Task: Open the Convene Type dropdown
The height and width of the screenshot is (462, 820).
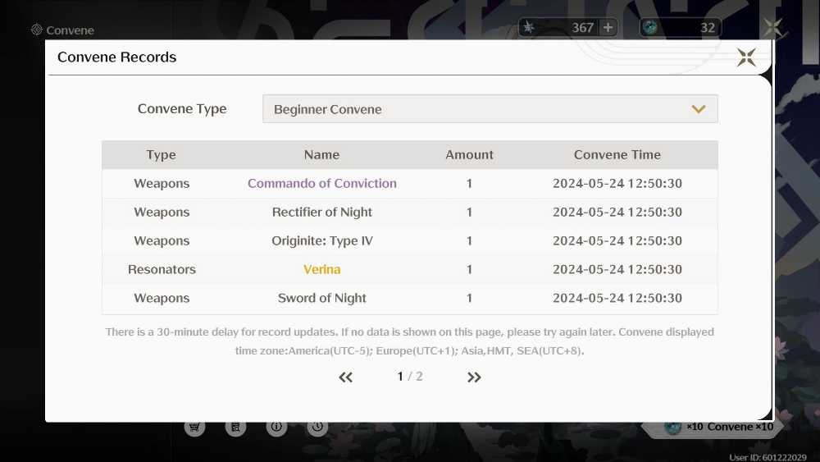Action: (490, 109)
